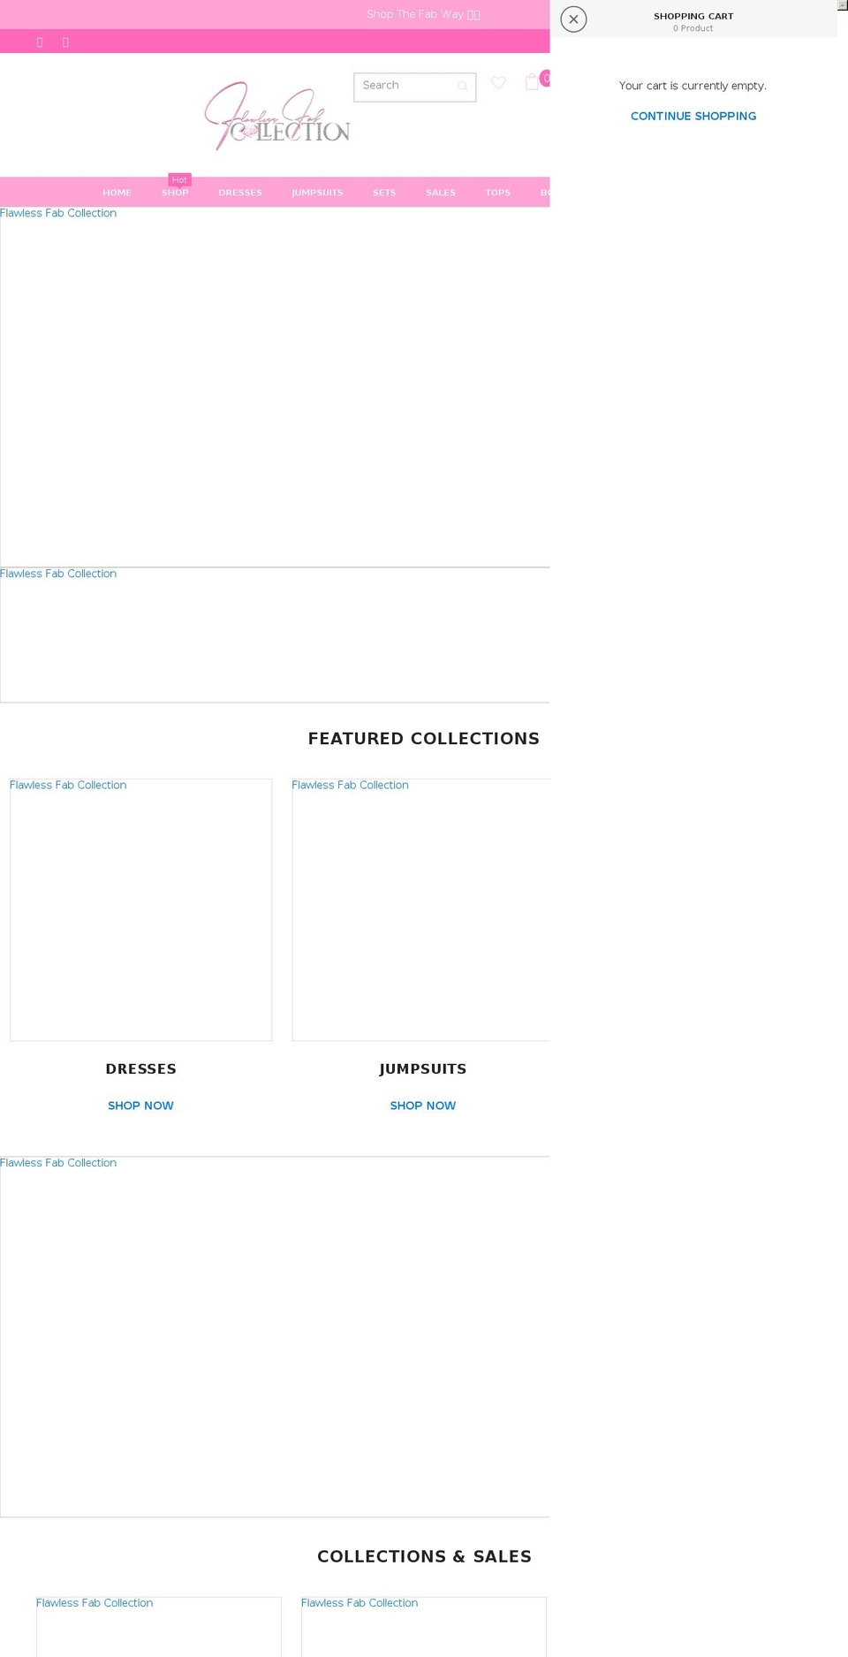848x1657 pixels.
Task: Click the Dresses collection image
Action: click(140, 909)
